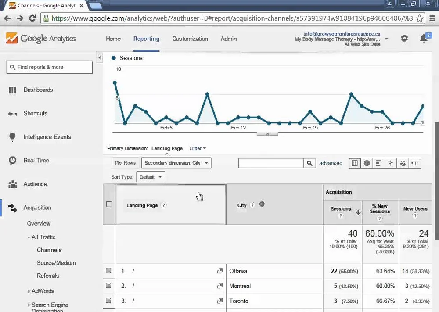Go to the Customization tab
This screenshot has height=312, width=439.
[190, 39]
